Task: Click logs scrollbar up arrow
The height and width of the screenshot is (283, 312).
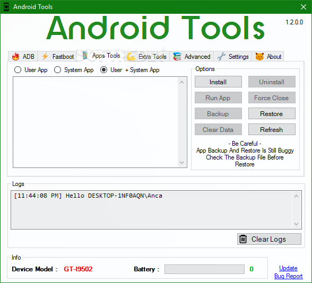Action: (296, 196)
